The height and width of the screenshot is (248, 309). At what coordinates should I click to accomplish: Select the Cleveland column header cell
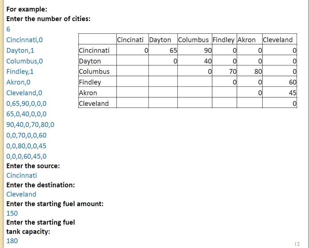point(279,39)
